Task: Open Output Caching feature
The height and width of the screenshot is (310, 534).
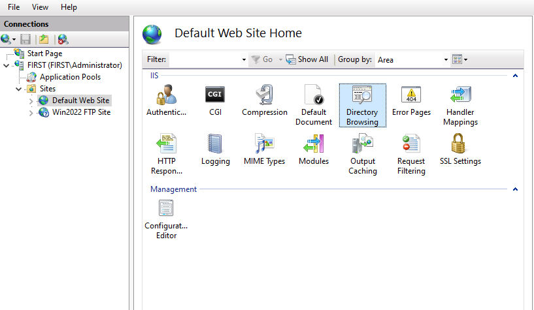Action: tap(362, 154)
